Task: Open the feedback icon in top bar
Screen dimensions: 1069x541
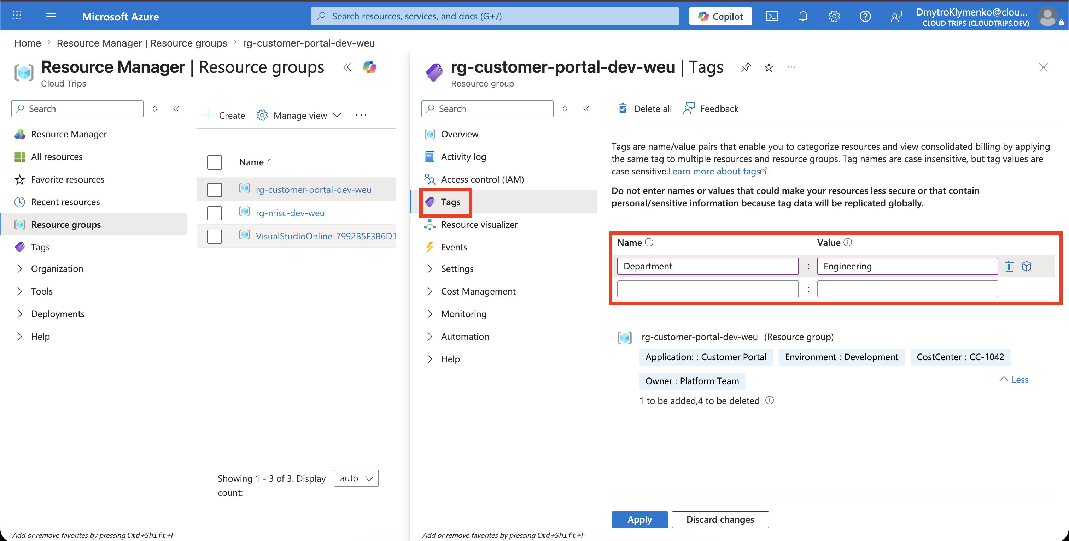Action: (x=896, y=16)
